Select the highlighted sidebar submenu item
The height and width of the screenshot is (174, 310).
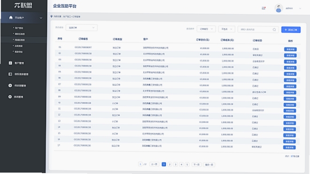[x=20, y=40]
